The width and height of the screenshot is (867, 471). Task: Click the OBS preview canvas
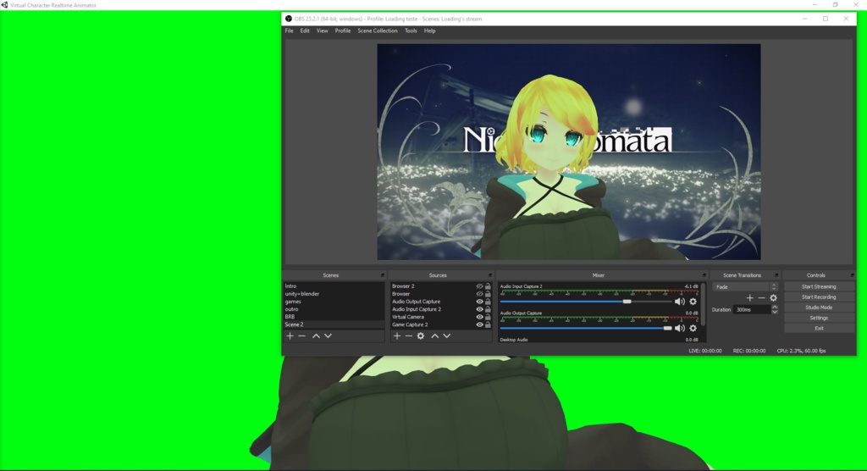pos(569,152)
